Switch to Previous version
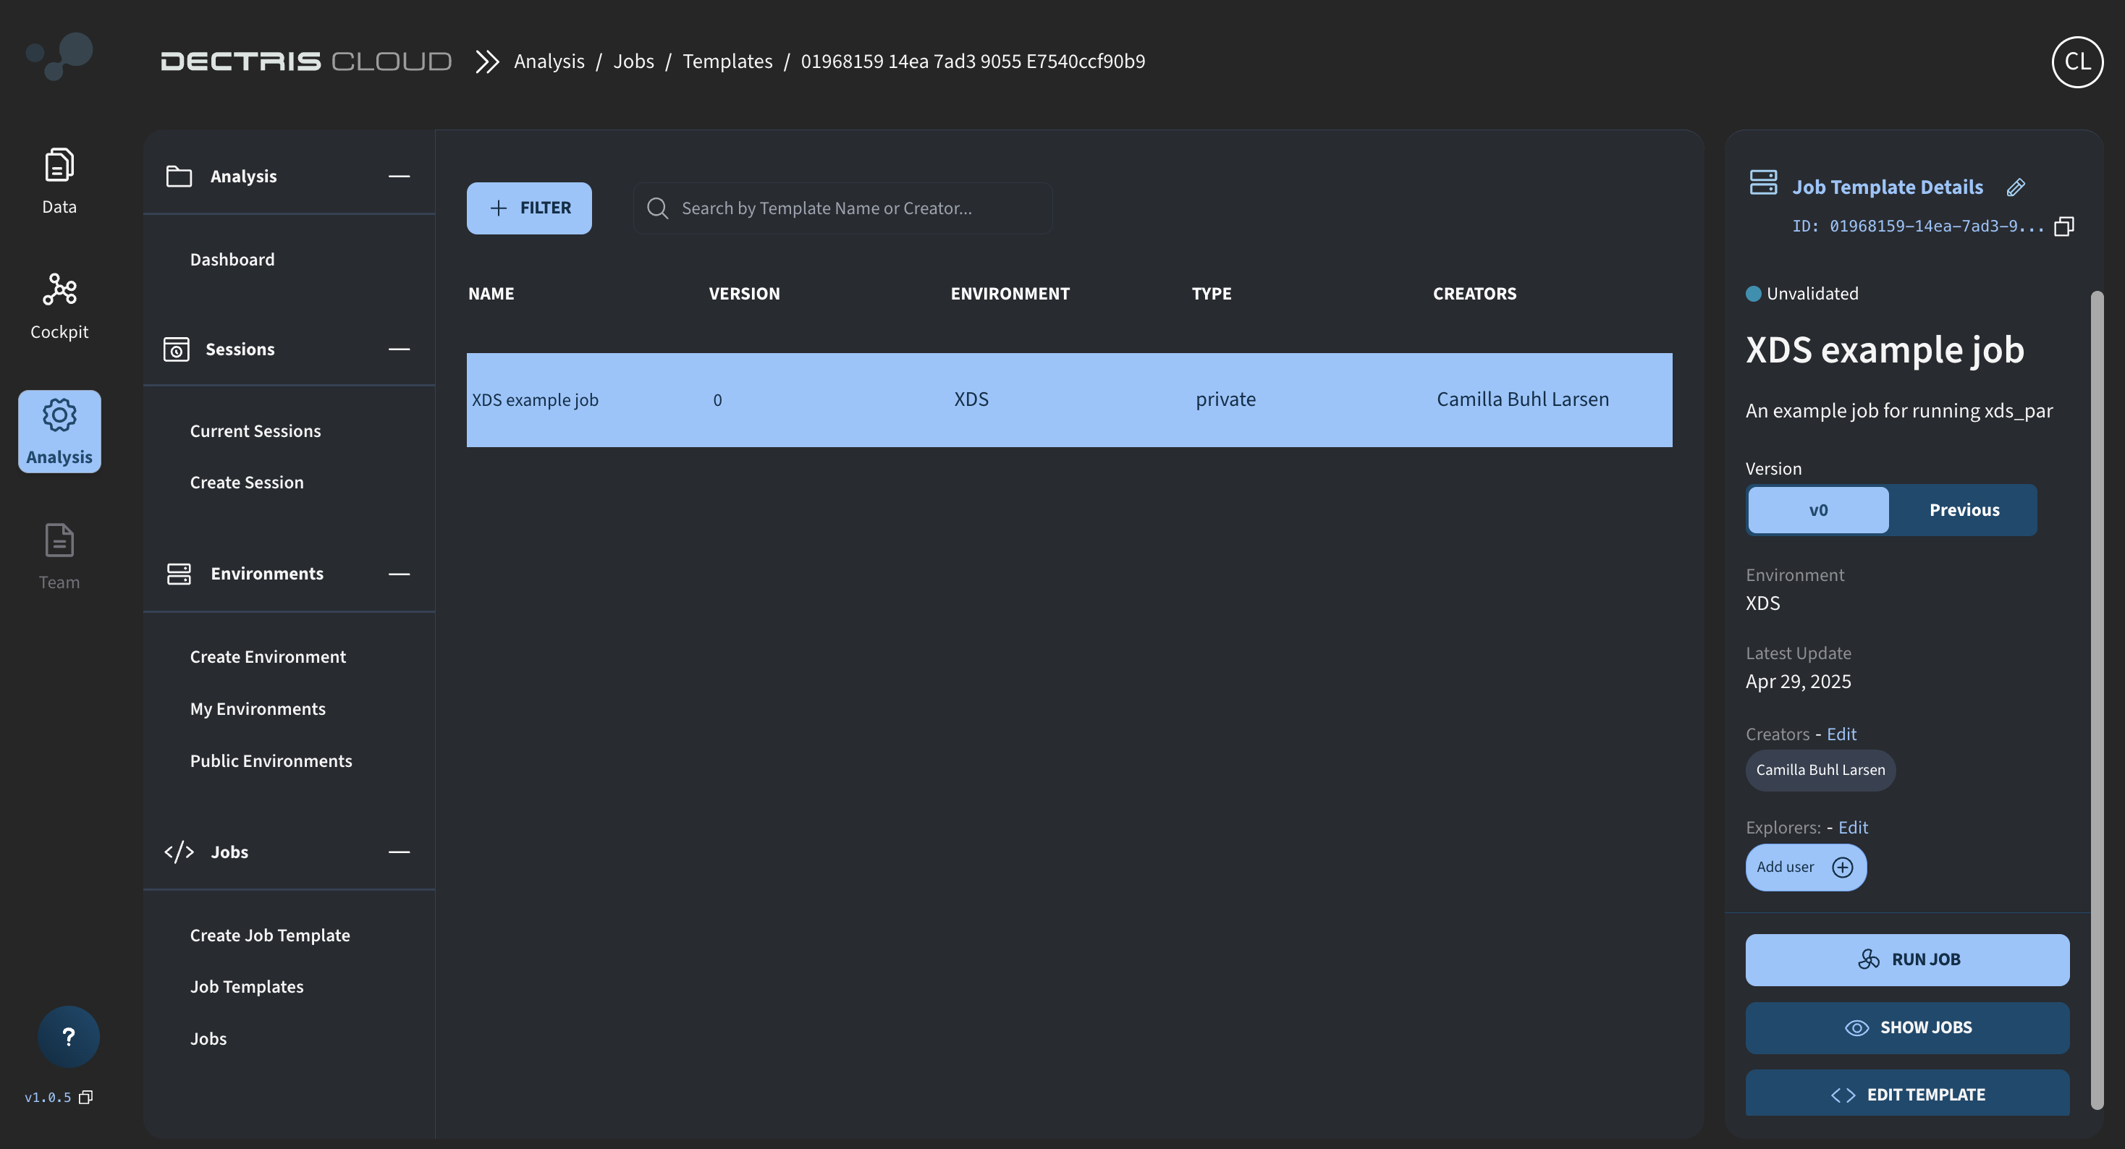This screenshot has width=2125, height=1149. coord(1964,510)
